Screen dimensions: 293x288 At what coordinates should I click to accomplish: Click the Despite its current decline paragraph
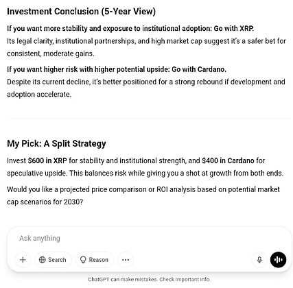(146, 88)
